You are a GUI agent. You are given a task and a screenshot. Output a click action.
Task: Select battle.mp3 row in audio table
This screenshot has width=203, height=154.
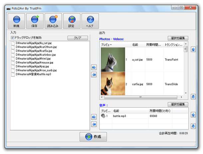point(144,116)
